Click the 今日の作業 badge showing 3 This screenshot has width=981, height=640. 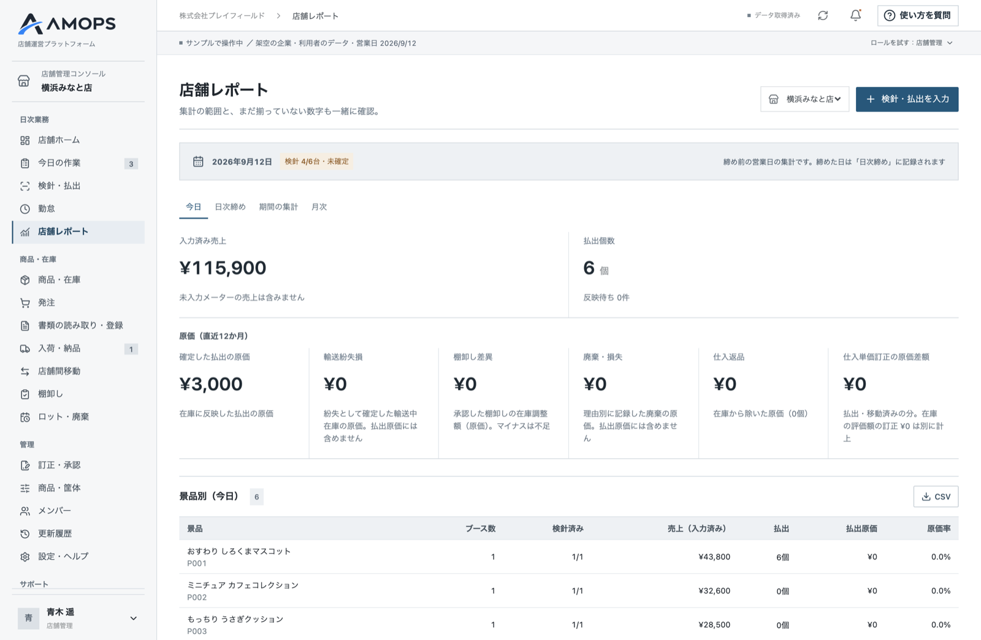pyautogui.click(x=131, y=164)
